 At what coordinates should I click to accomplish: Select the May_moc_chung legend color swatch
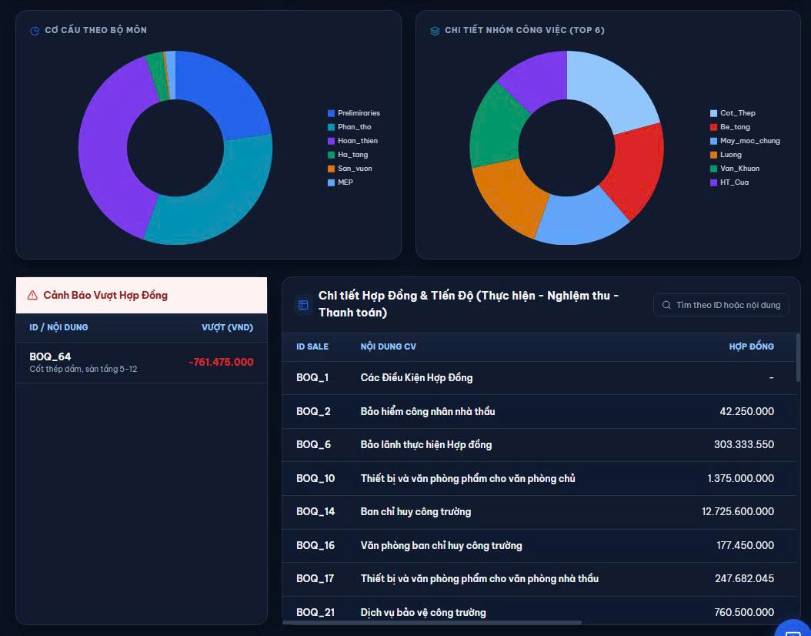pos(714,141)
